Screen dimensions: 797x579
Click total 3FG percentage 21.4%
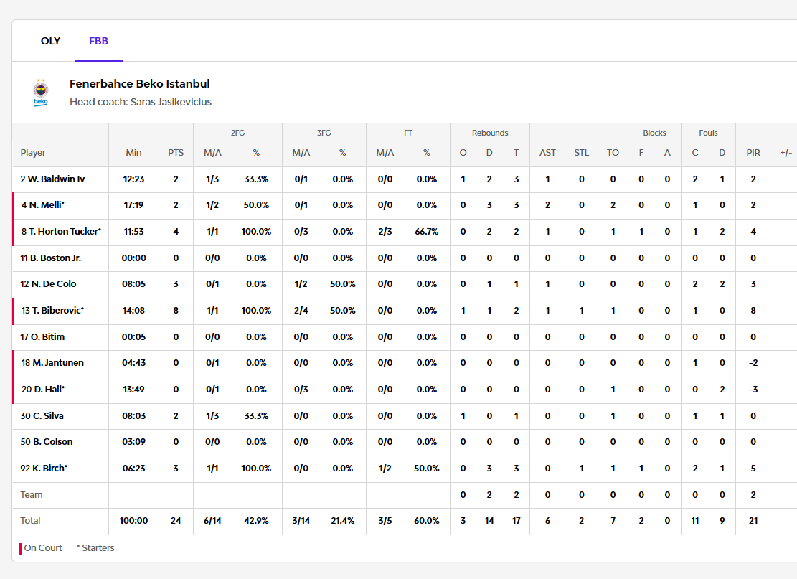(x=343, y=521)
